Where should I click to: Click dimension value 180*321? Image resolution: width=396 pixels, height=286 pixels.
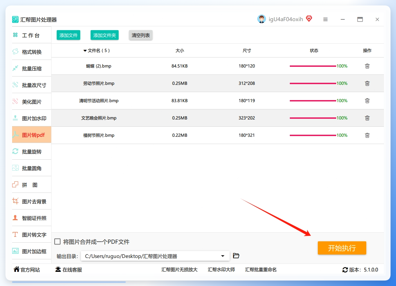point(247,135)
